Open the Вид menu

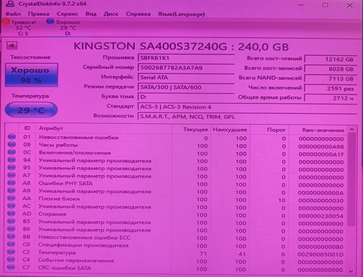(x=91, y=14)
